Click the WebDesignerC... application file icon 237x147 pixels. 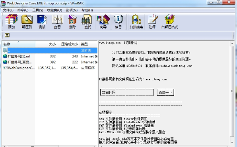[5, 68]
